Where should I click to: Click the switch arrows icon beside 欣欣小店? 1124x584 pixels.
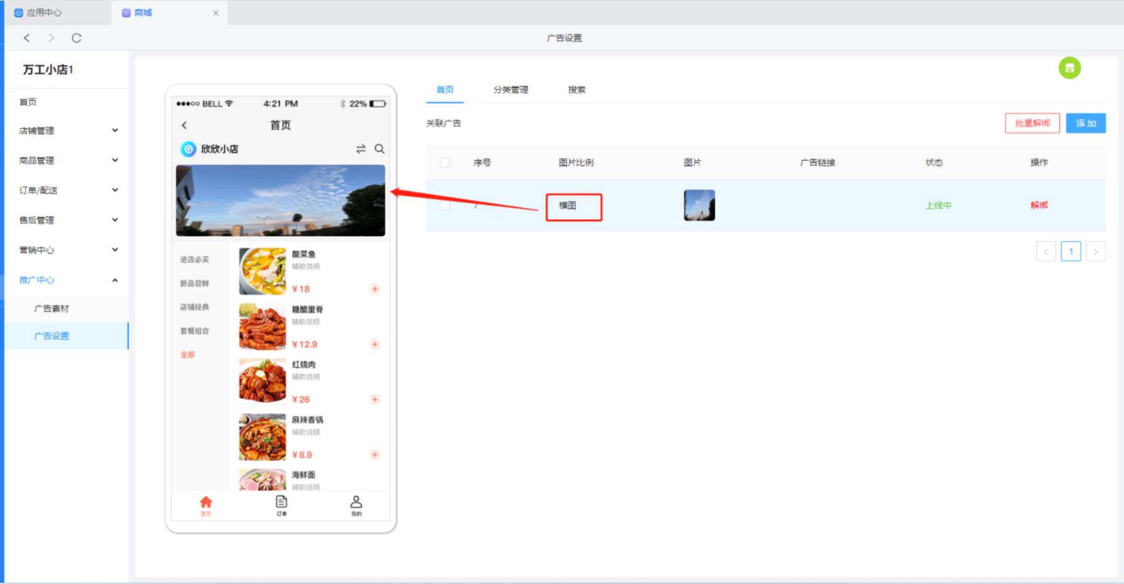pos(361,149)
